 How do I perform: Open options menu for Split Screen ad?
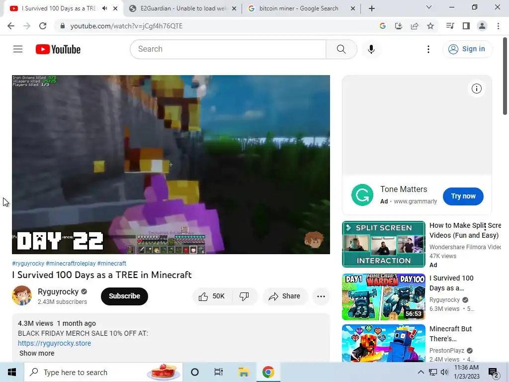pos(485,227)
